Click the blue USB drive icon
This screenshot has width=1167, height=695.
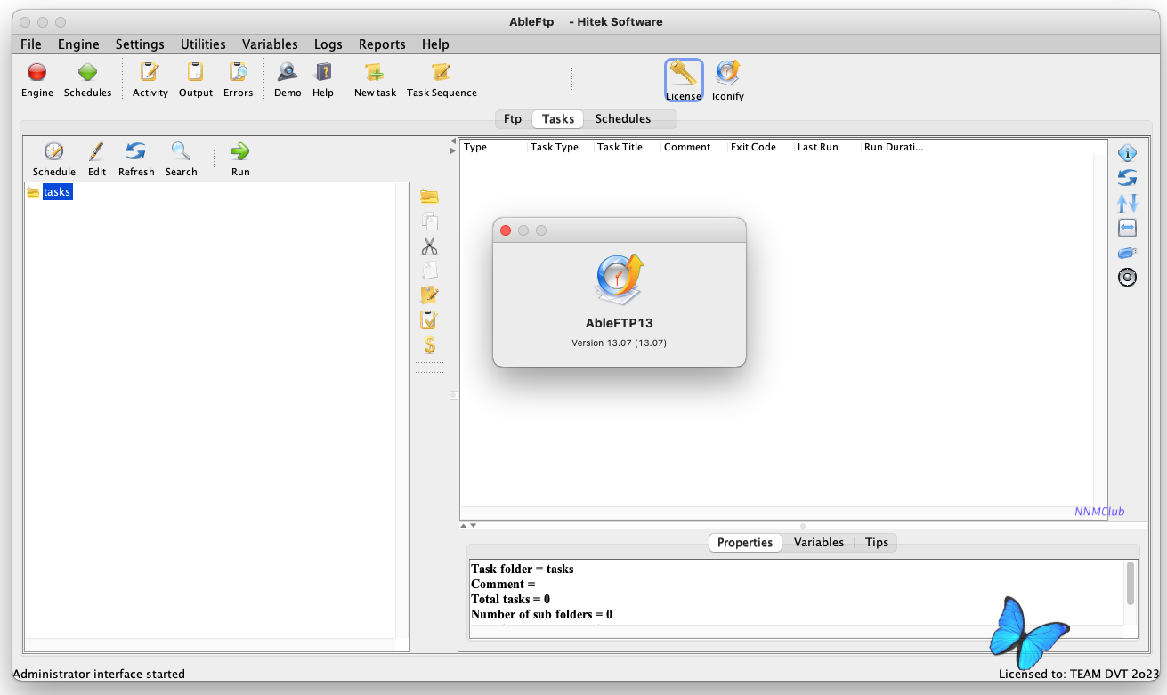point(1127,254)
